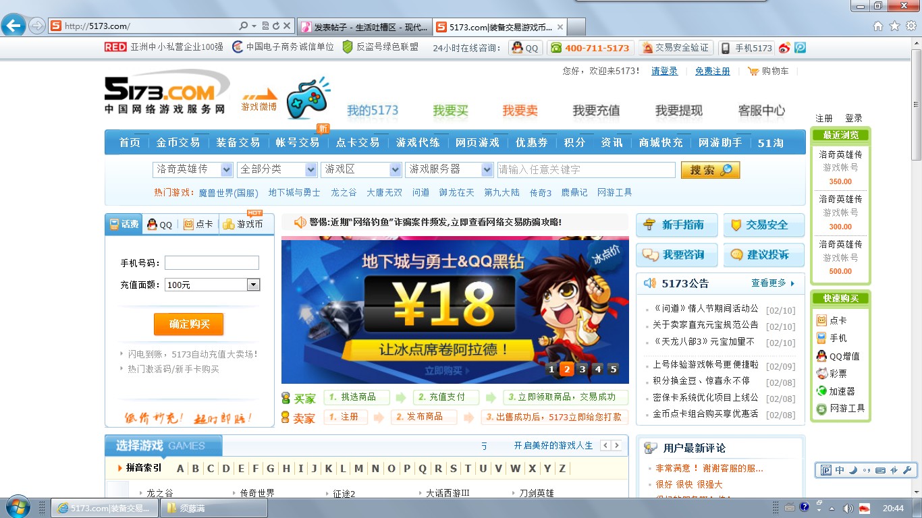922x518 pixels.
Task: Select banner slide number 3
Action: [x=582, y=369]
